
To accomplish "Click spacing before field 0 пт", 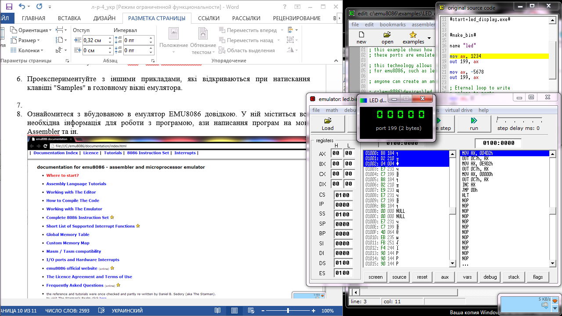I will 136,40.
